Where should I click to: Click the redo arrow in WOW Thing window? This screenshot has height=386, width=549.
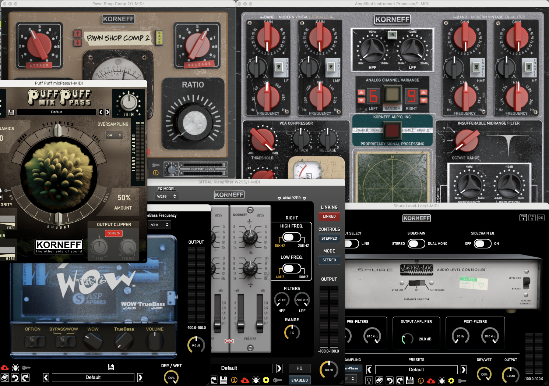coord(25,378)
